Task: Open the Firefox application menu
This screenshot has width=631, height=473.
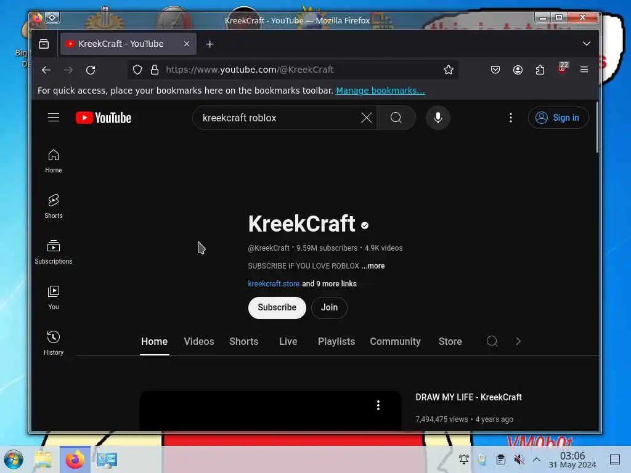Action: click(584, 70)
